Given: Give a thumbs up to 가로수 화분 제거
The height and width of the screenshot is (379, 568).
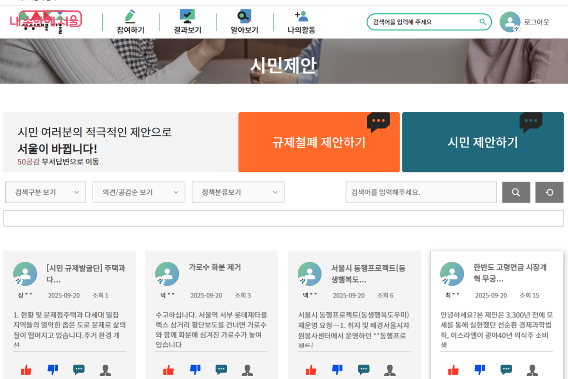Looking at the screenshot, I should pos(169,369).
